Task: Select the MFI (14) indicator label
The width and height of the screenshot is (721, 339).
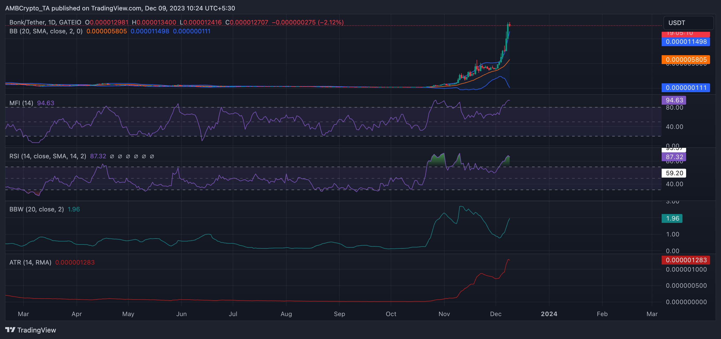Action: (21, 103)
